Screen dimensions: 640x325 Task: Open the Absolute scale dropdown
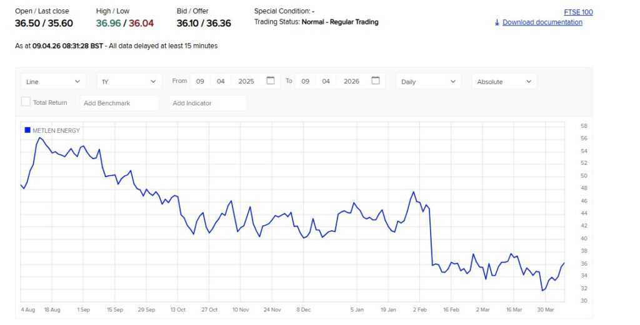pos(504,82)
